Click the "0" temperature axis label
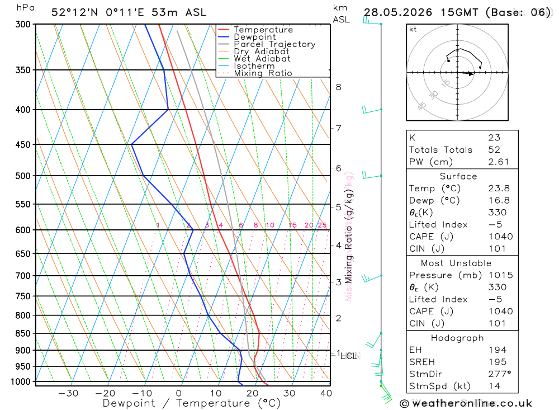The width and height of the screenshot is (559, 410). (x=179, y=394)
